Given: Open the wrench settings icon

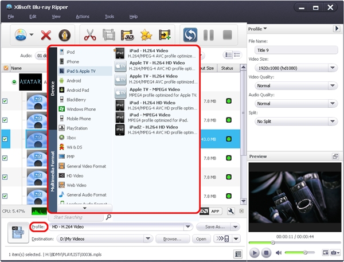Looking at the screenshot, I should point(231,211).
